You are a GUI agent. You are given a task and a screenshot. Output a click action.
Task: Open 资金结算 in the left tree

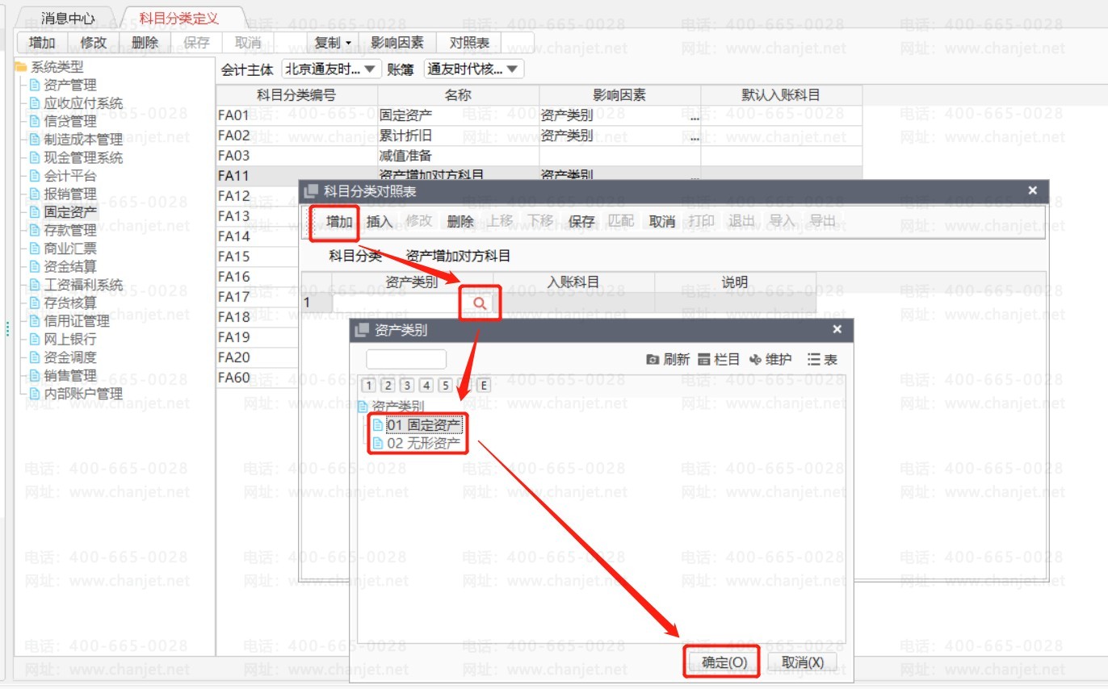pyautogui.click(x=69, y=266)
